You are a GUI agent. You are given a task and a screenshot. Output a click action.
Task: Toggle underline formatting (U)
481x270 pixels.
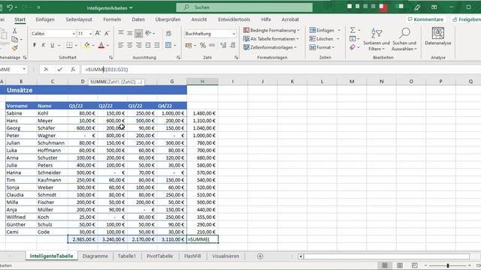pyautogui.click(x=52, y=45)
